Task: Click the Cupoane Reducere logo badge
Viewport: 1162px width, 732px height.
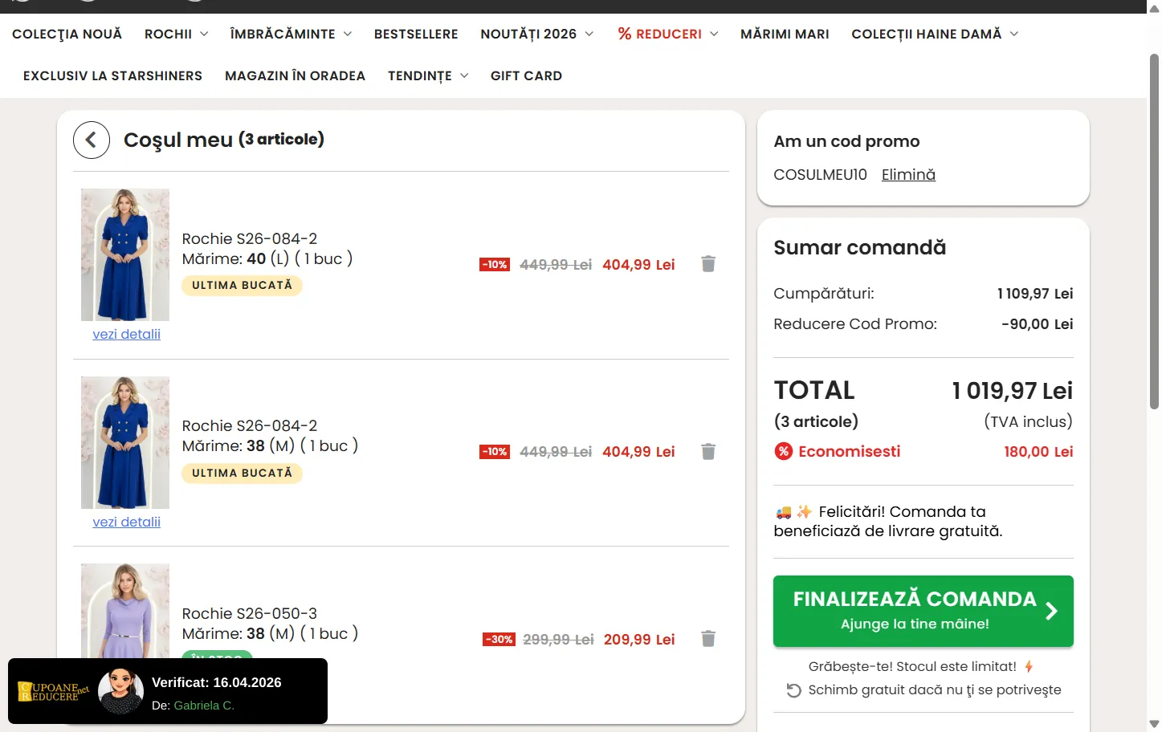Action: click(x=53, y=691)
